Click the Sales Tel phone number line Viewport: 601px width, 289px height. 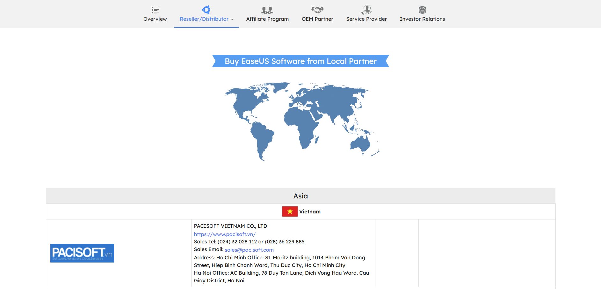pos(249,241)
